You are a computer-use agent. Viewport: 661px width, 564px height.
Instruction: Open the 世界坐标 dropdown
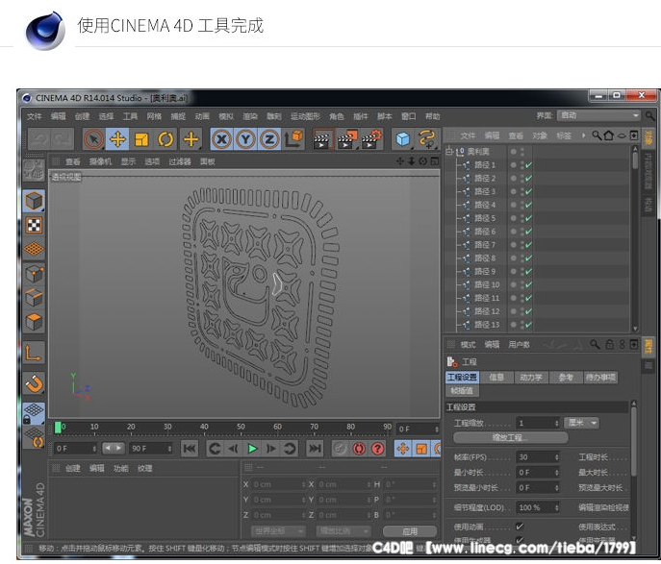(x=278, y=531)
